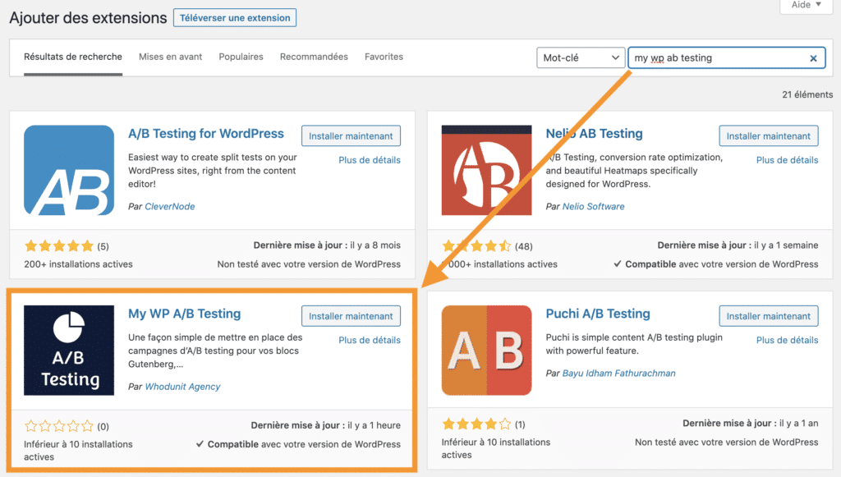Open the My WP A/B Testing title link
The height and width of the screenshot is (477, 841).
coord(185,314)
